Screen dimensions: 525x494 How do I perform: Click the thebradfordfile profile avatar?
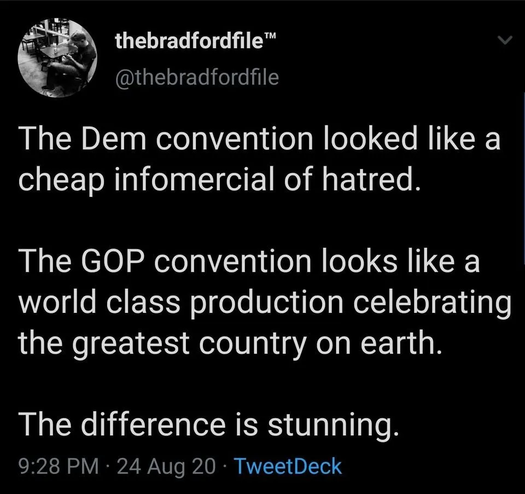click(x=57, y=57)
